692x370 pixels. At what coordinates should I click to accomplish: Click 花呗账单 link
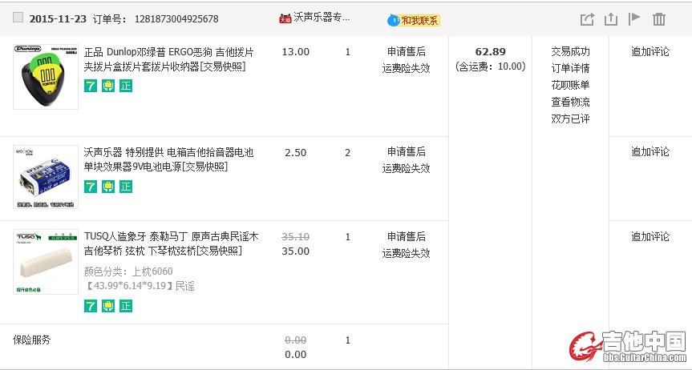click(x=569, y=85)
